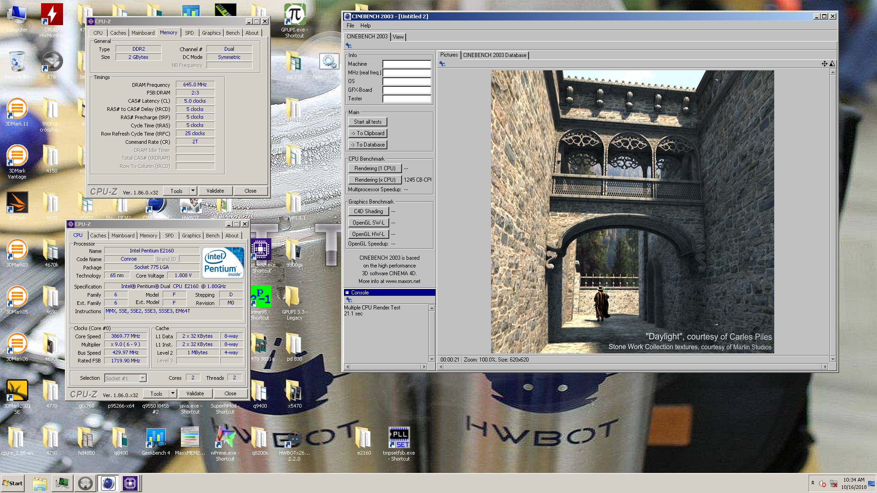Click Close in the lower CPU-Z window

230,393
